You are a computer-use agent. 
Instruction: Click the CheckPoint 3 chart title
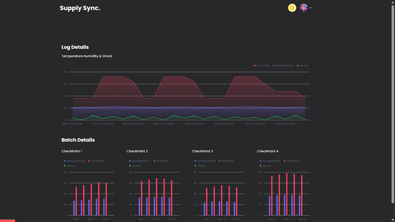pos(202,151)
